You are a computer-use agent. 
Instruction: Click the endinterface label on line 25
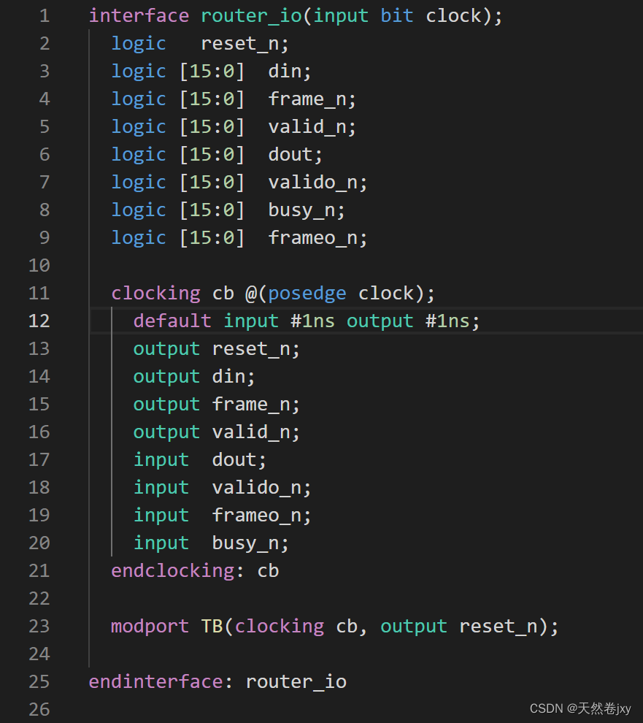(x=155, y=681)
